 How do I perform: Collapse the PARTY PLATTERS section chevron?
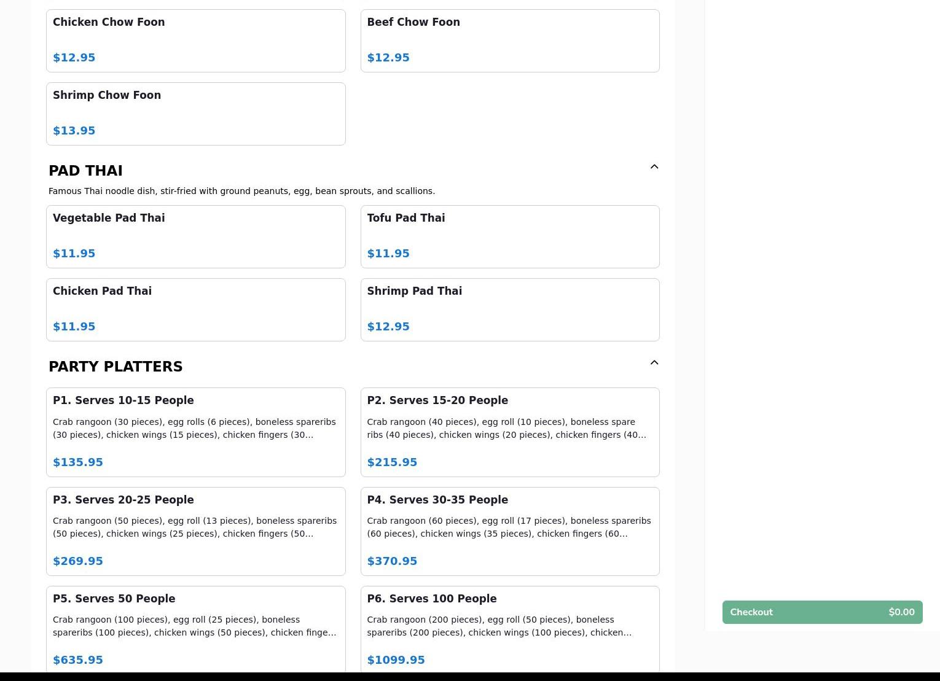(654, 362)
